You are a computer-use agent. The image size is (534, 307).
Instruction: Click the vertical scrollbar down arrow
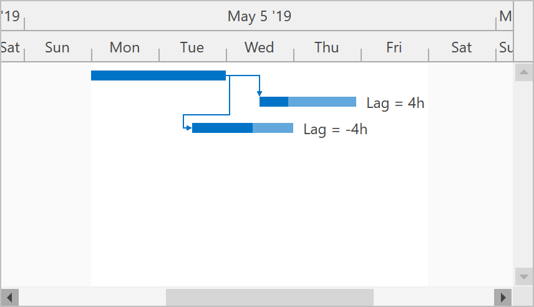pos(523,276)
